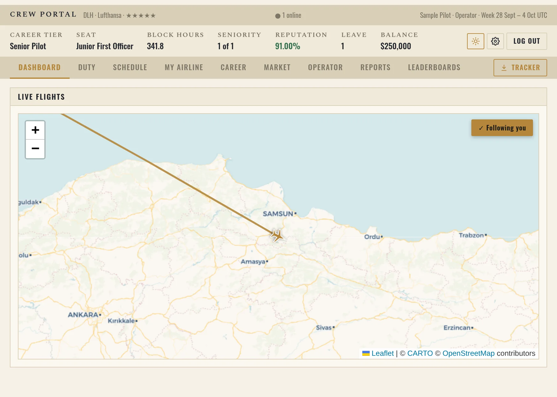This screenshot has height=397, width=557.
Task: Toggle the Following you button
Action: 502,128
